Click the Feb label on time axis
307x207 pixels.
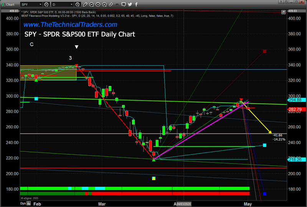(x=37, y=204)
